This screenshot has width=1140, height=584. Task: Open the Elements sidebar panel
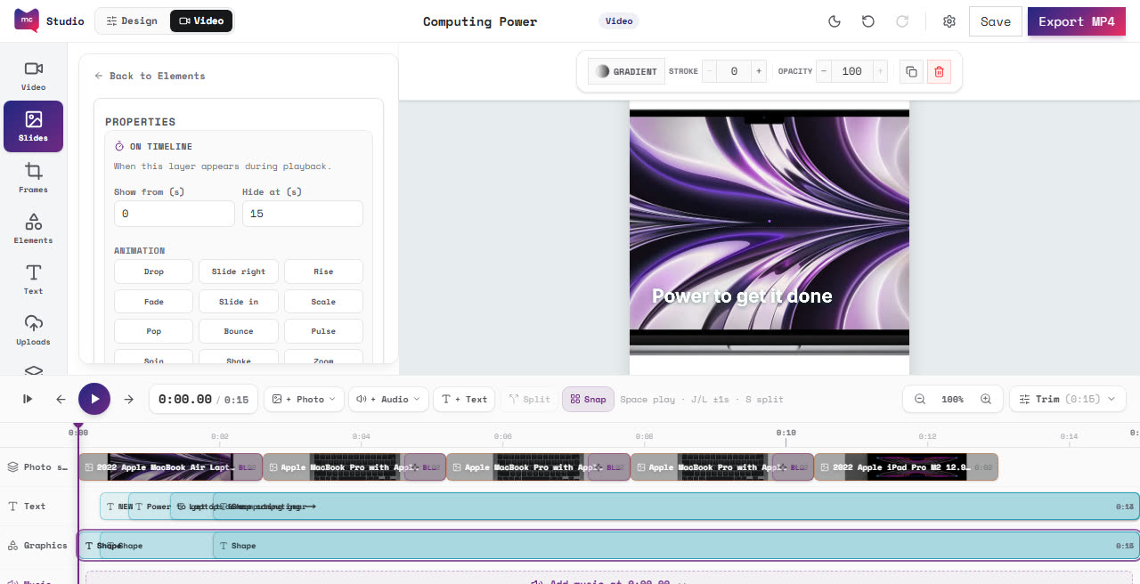click(33, 228)
